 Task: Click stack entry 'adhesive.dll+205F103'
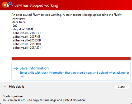(x=27, y=37)
